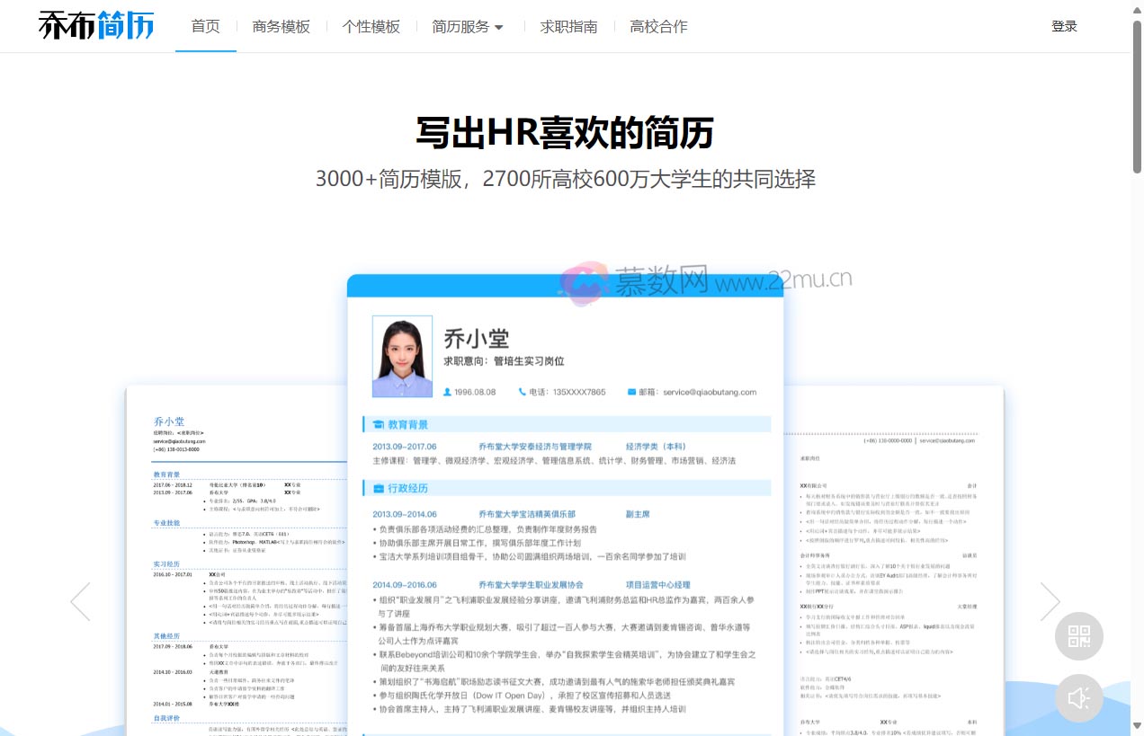Click the speaker announcement floating button
This screenshot has width=1144, height=736.
[1078, 697]
